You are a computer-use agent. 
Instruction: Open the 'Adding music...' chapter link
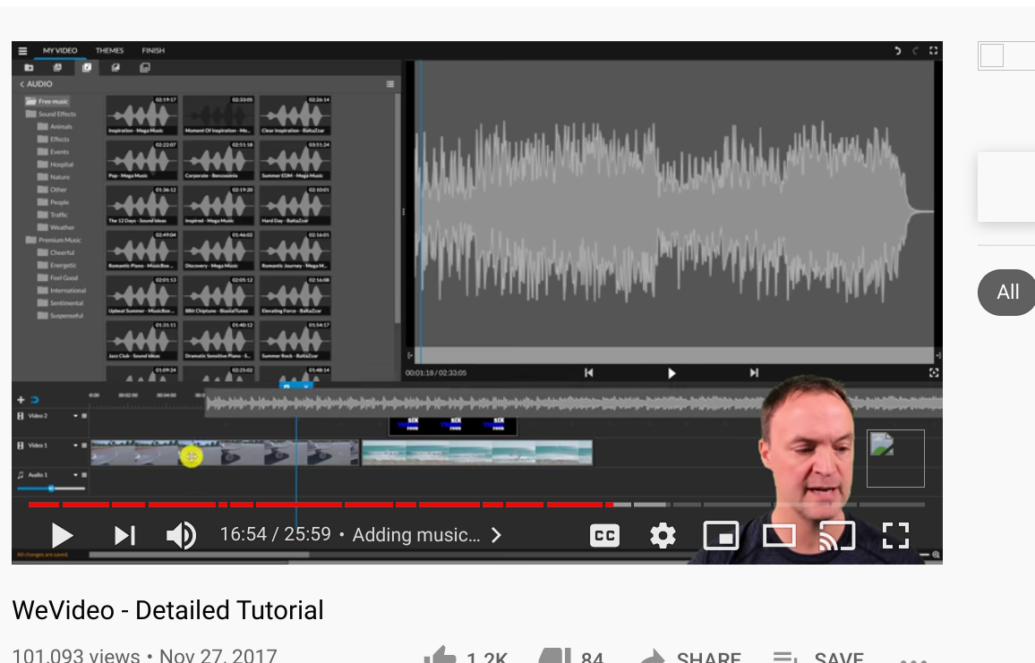click(x=427, y=535)
